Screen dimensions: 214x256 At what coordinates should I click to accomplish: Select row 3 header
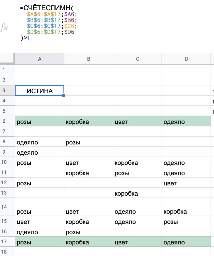click(7, 91)
